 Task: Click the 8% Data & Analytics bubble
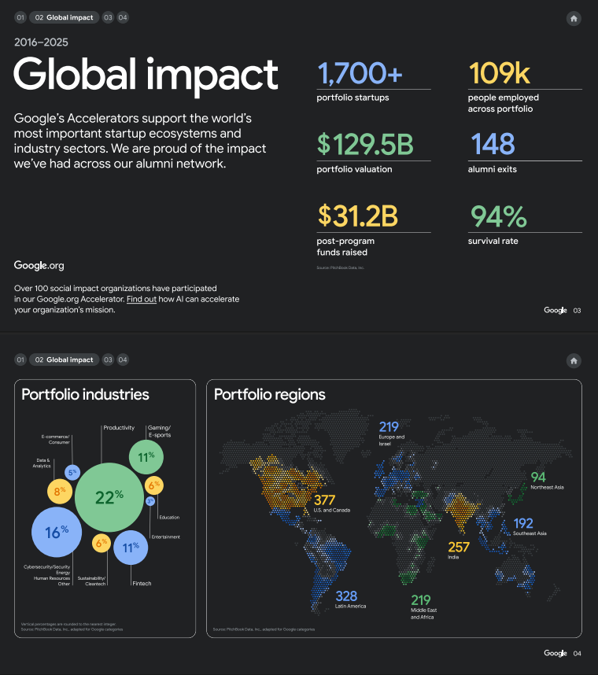[x=60, y=491]
